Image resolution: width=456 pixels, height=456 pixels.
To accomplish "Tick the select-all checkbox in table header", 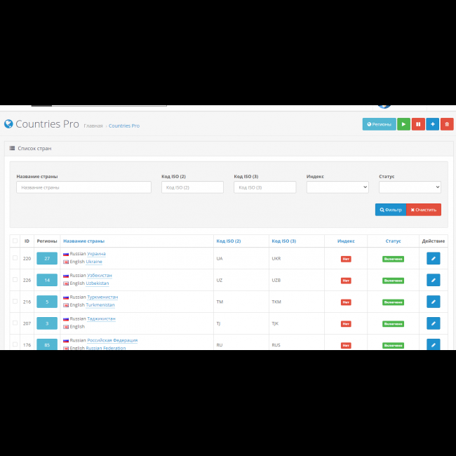I will (15, 241).
